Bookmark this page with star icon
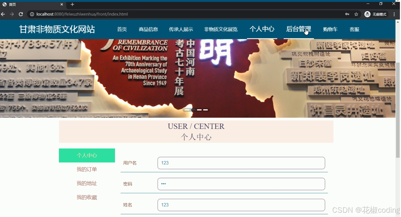Screen dimensions: 401x217 [x=356, y=14]
